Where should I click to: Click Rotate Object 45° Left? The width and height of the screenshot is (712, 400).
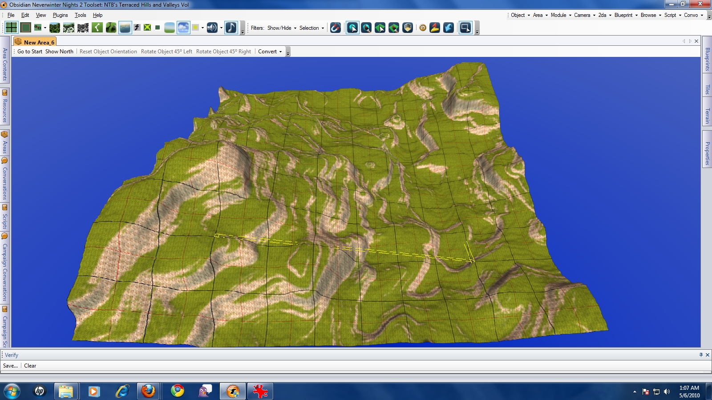tap(166, 52)
